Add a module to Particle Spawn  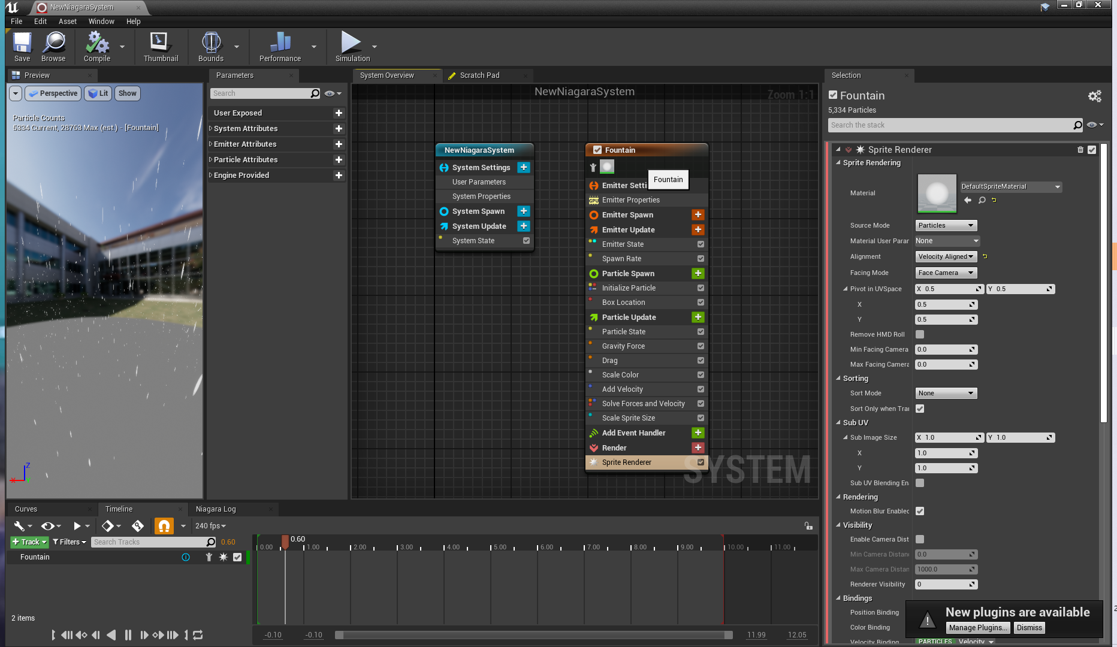pyautogui.click(x=698, y=273)
